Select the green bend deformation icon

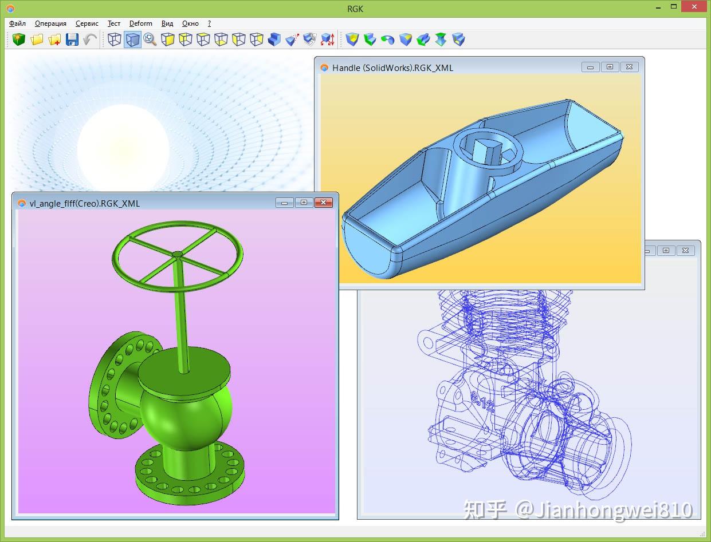coord(422,39)
